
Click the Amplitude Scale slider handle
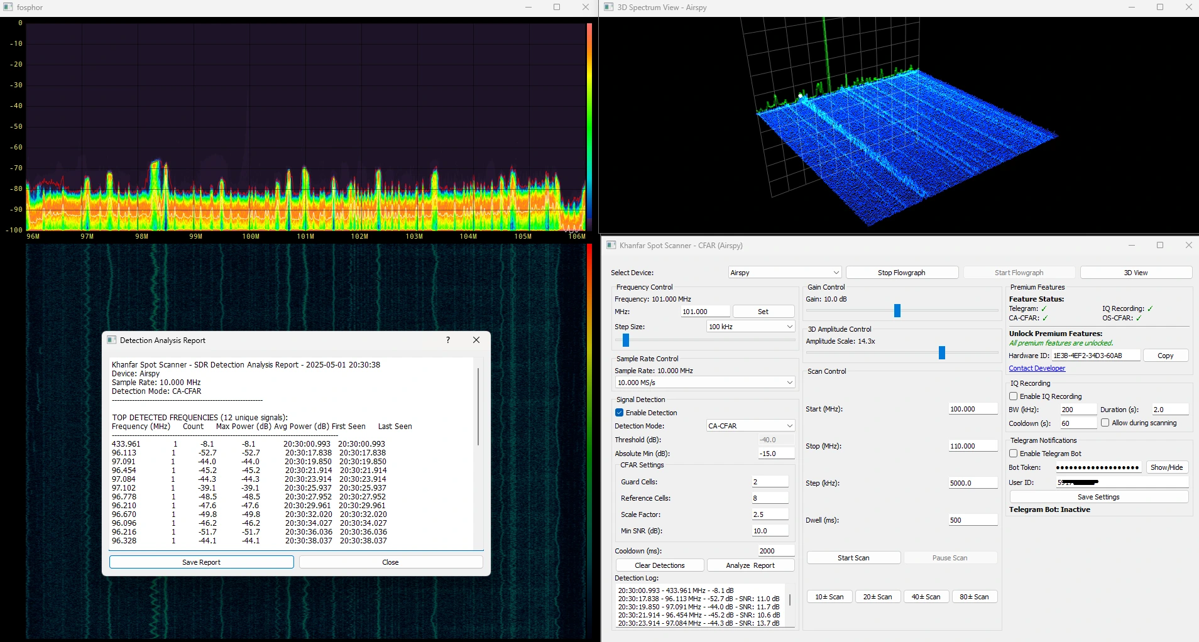(x=942, y=352)
